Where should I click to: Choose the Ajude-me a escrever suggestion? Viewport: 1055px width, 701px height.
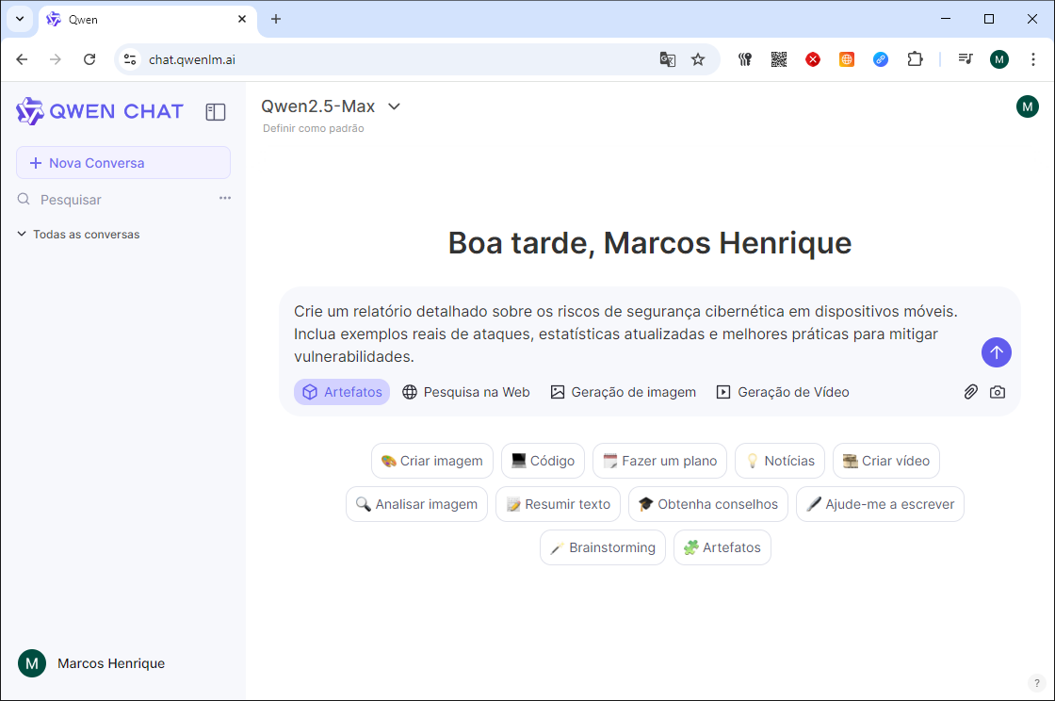[x=880, y=504]
